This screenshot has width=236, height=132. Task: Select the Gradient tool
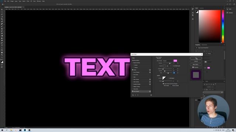pos(2,36)
